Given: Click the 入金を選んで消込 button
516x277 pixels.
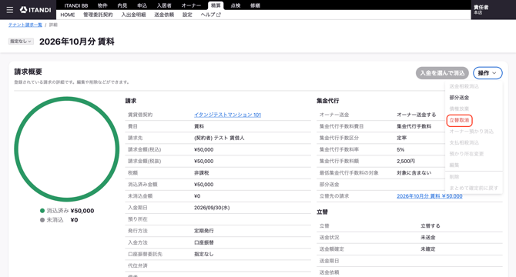Looking at the screenshot, I should (x=442, y=73).
